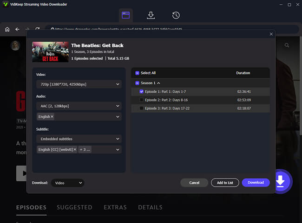Open the video quality 720p dropdown
This screenshot has width=302, height=223.
click(79, 84)
